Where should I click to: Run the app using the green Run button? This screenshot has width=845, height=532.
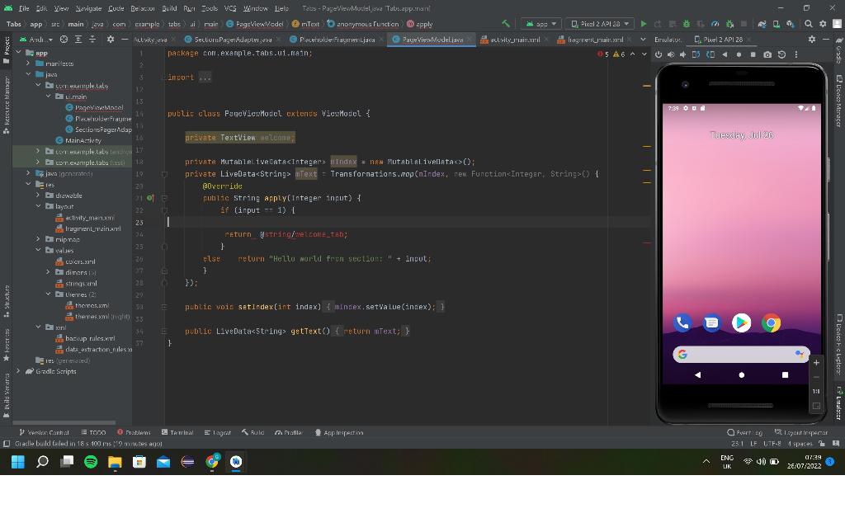(644, 23)
